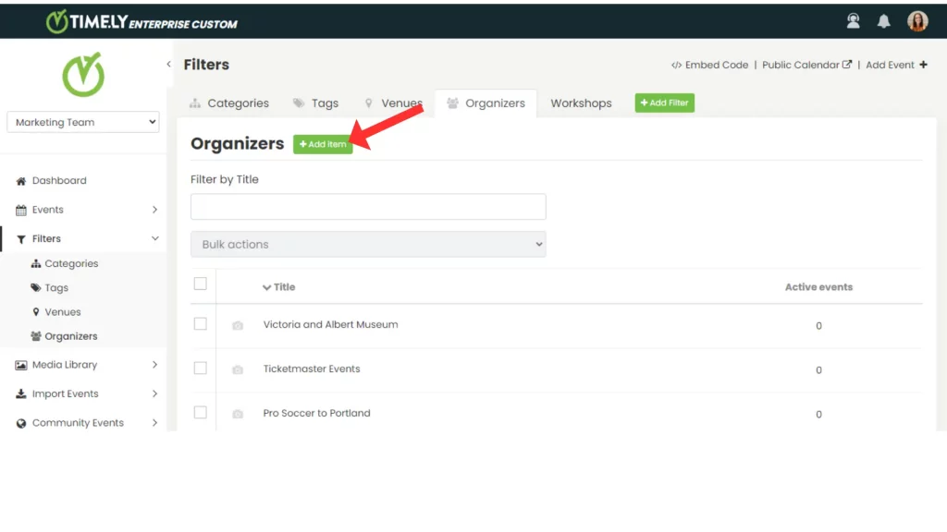Click camera icon for Victoria and Albert Museum

tap(238, 326)
